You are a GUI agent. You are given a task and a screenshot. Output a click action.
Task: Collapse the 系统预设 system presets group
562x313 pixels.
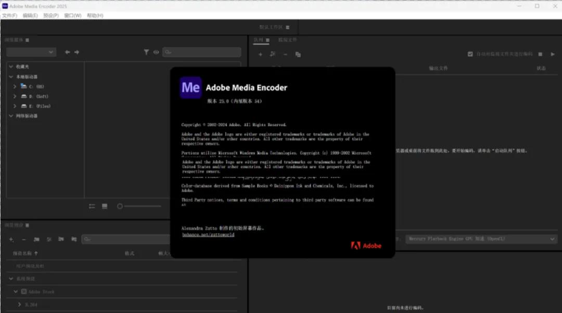[11, 278]
